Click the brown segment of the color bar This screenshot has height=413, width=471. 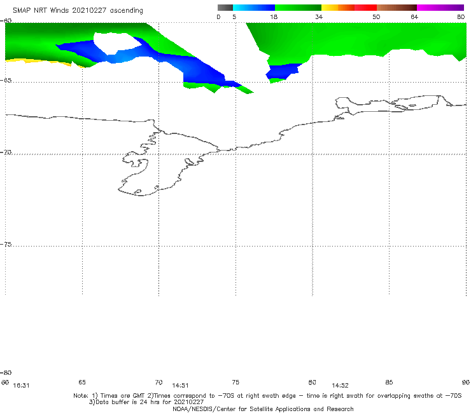(x=397, y=8)
